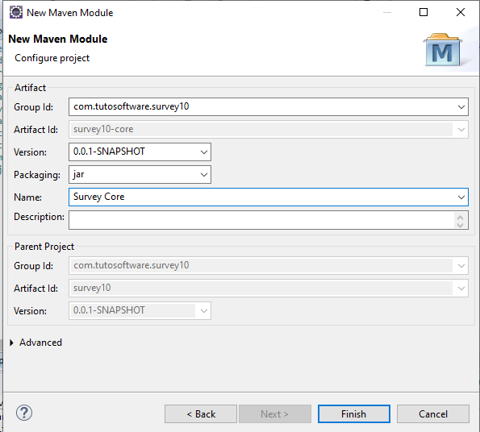480x432 pixels.
Task: Close the New Maven Module dialog
Action: 461,12
